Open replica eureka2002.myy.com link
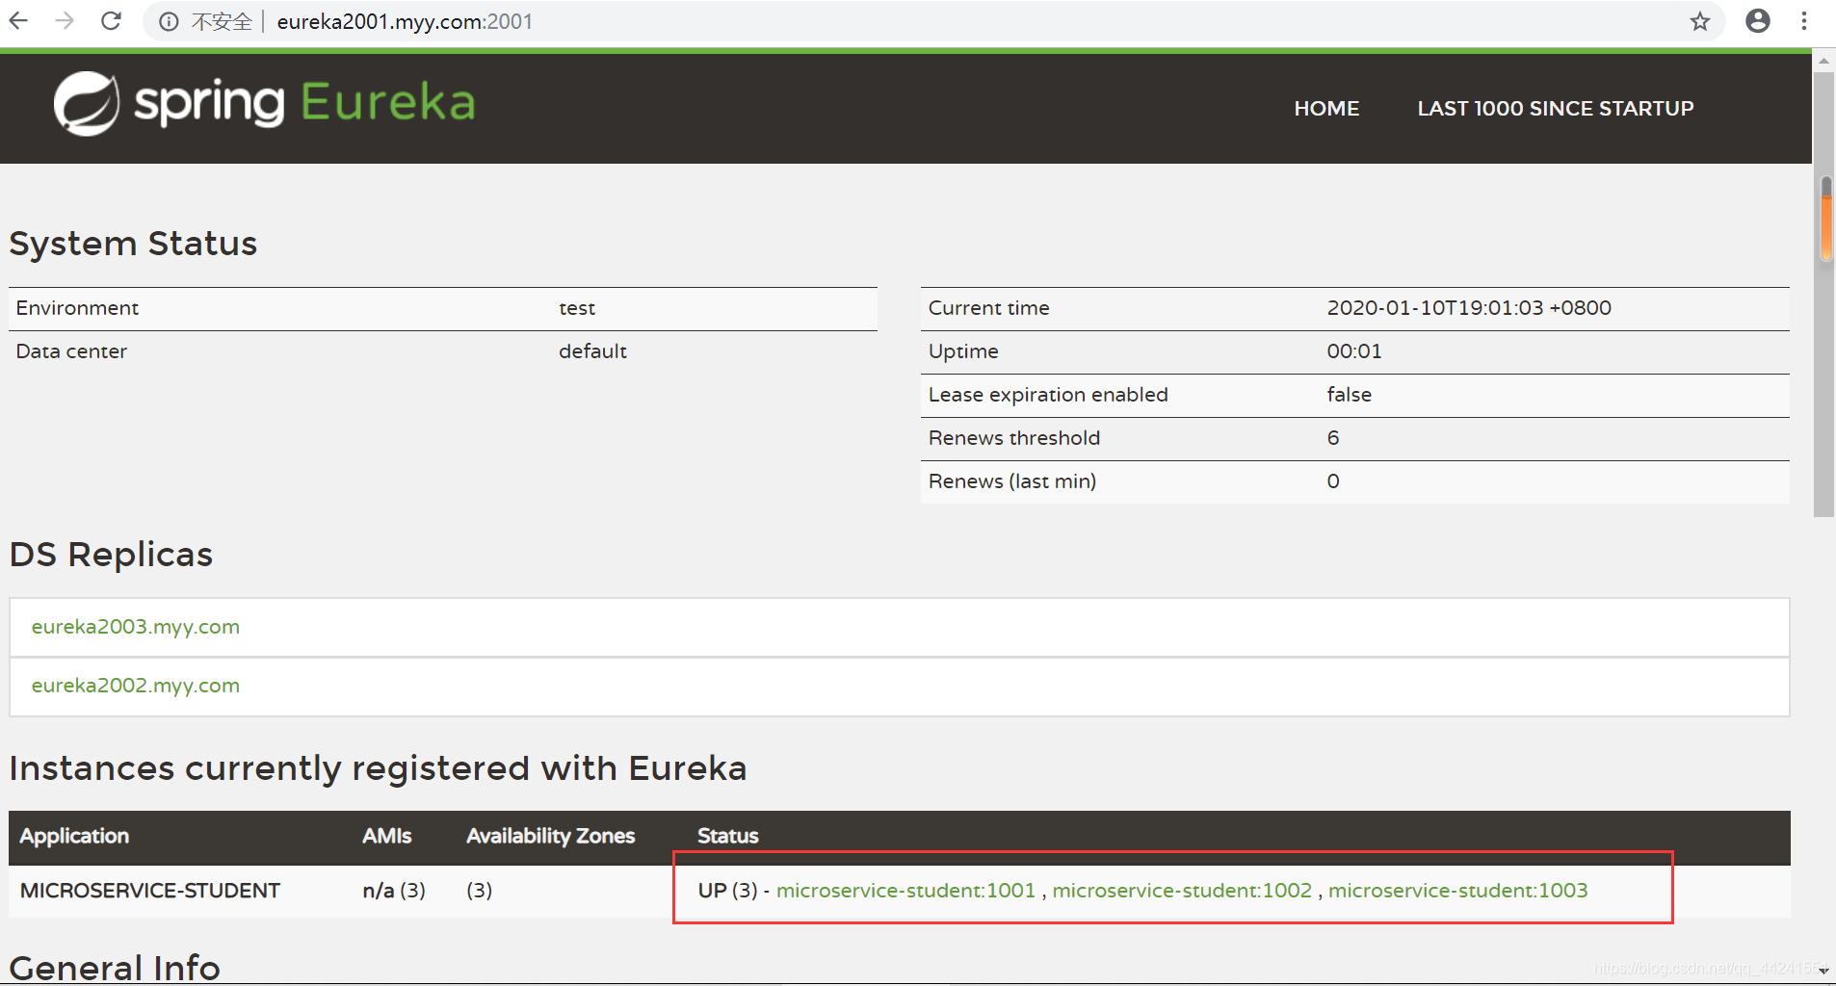1836x986 pixels. point(136,686)
